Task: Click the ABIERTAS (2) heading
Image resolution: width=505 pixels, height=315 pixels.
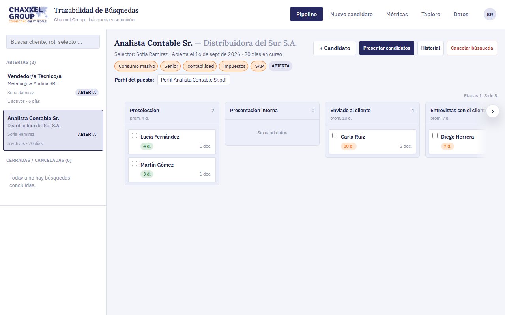Action: click(21, 62)
